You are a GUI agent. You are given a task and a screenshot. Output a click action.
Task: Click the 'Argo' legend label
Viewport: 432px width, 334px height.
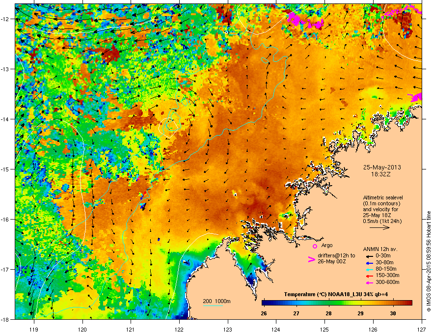(327, 246)
